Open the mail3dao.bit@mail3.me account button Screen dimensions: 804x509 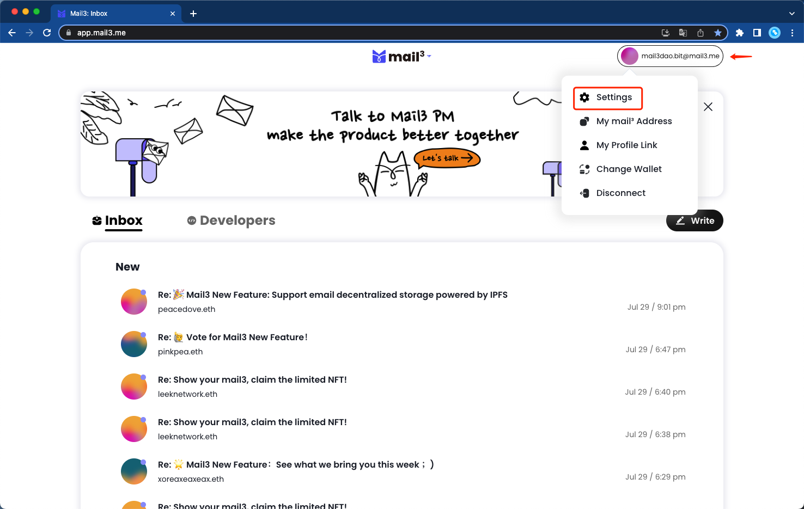(670, 56)
